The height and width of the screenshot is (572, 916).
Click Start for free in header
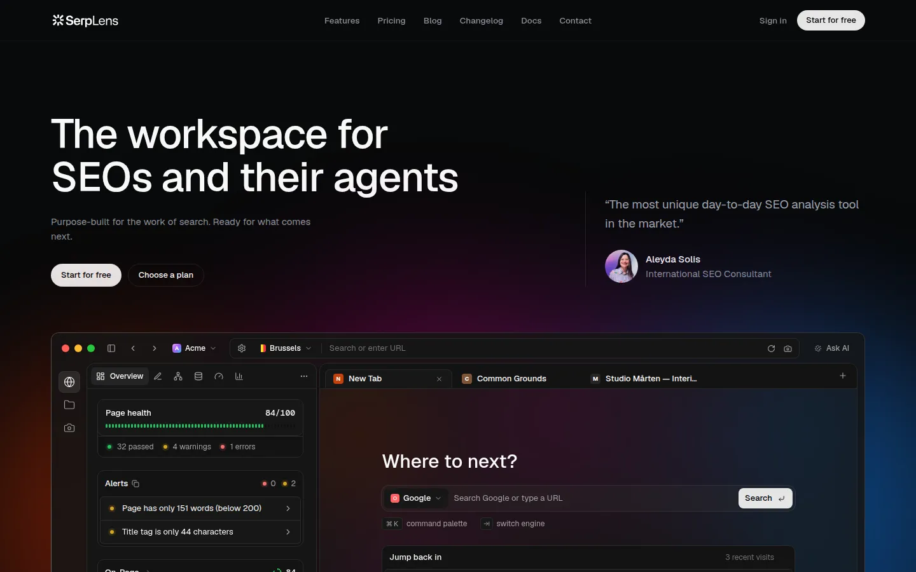click(831, 20)
